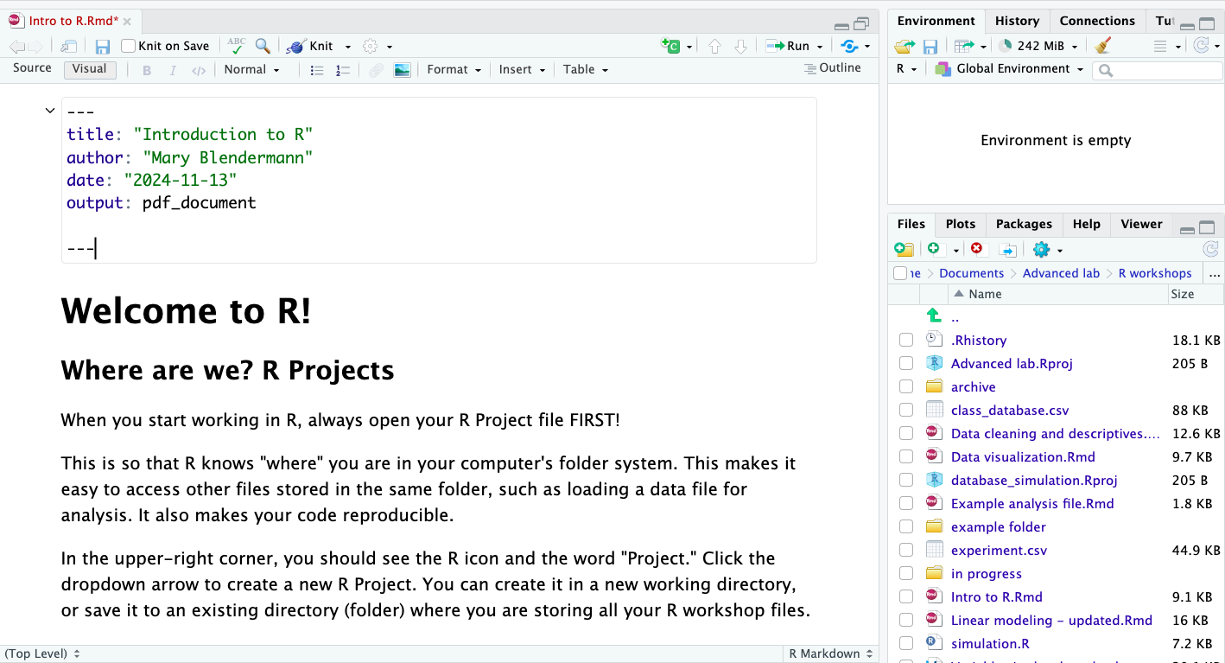Screen dimensions: 1225x663
Task: Click the insert new code chunk icon
Action: [670, 46]
